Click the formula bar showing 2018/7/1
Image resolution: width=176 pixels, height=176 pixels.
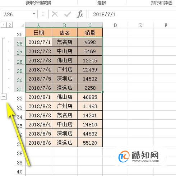[x=132, y=14]
